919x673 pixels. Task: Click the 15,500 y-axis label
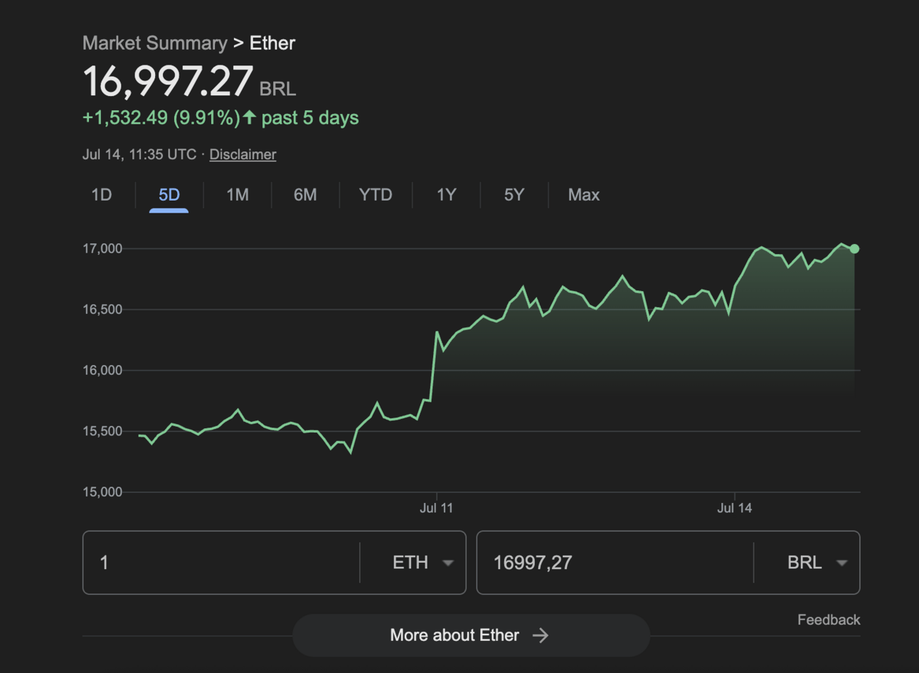pyautogui.click(x=102, y=431)
